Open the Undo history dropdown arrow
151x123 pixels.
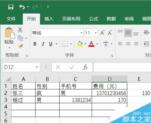tap(28, 7)
